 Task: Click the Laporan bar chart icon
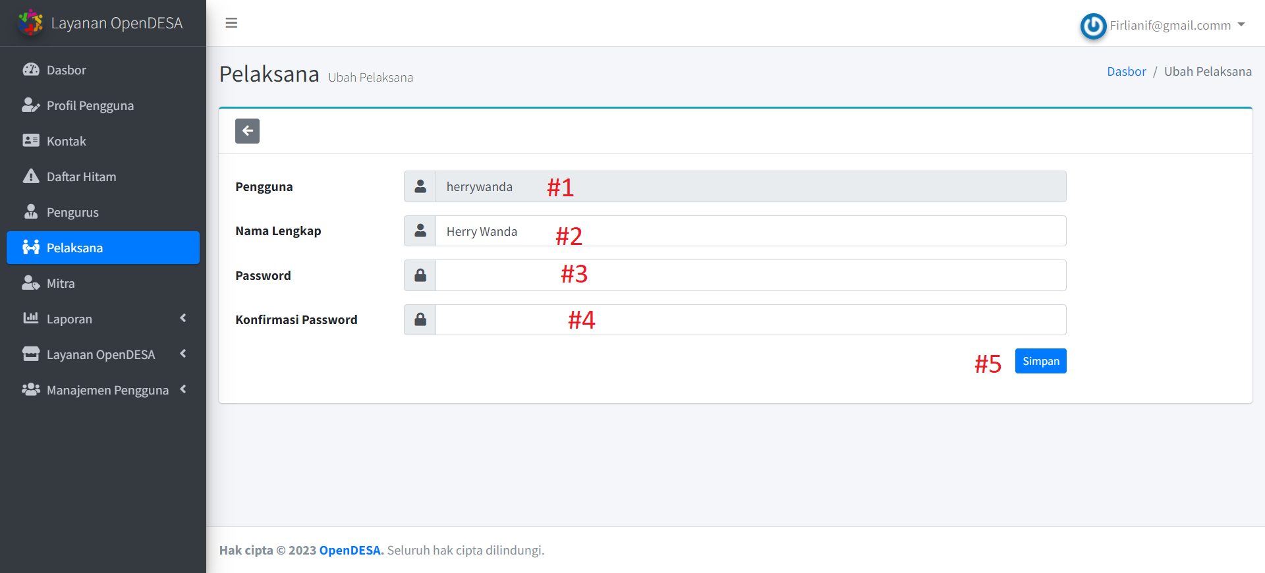[x=31, y=319]
